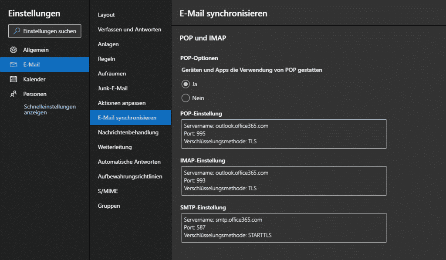The width and height of the screenshot is (446, 260).
Task: Click the Einstellungen panel title
Action: coord(34,14)
